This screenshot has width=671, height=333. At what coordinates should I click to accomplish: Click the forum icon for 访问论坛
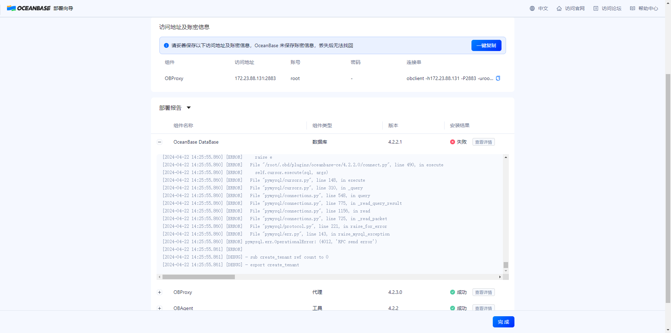(x=596, y=8)
